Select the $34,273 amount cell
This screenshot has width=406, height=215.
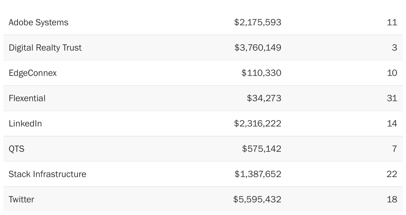(264, 98)
